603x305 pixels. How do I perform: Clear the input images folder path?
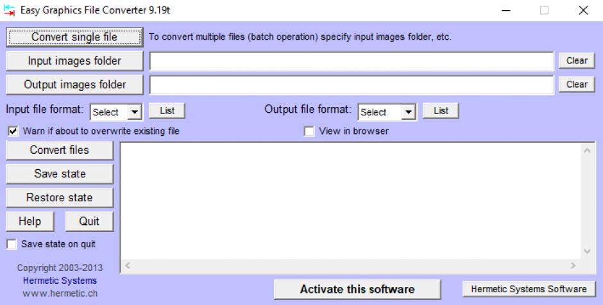coord(577,61)
